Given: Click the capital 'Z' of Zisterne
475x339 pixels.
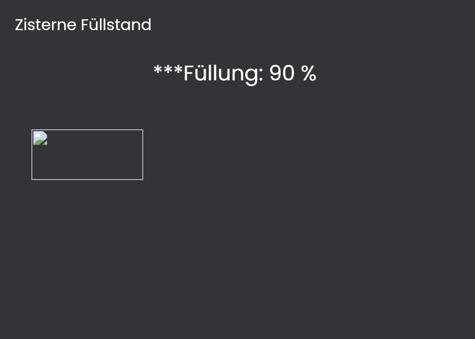Looking at the screenshot, I should tap(19, 25).
